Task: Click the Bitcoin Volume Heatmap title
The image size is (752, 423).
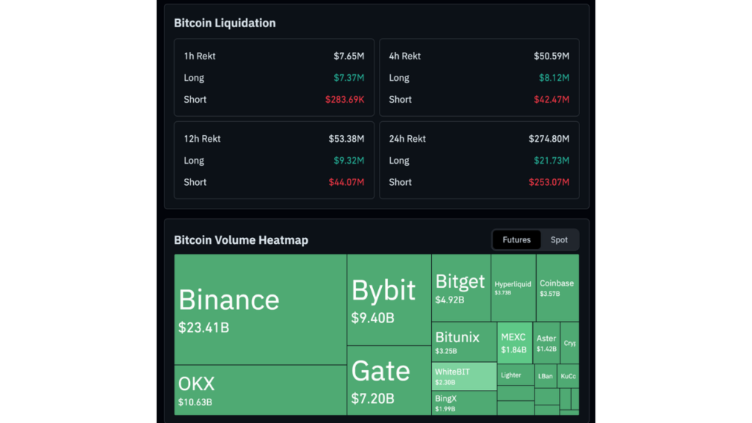Action: (239, 239)
